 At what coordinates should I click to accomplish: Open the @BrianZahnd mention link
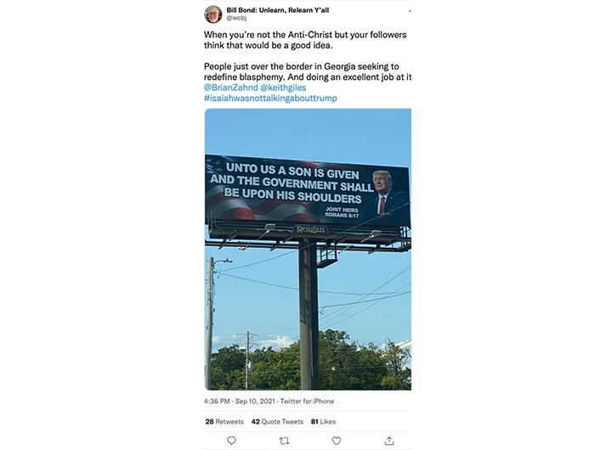point(230,87)
